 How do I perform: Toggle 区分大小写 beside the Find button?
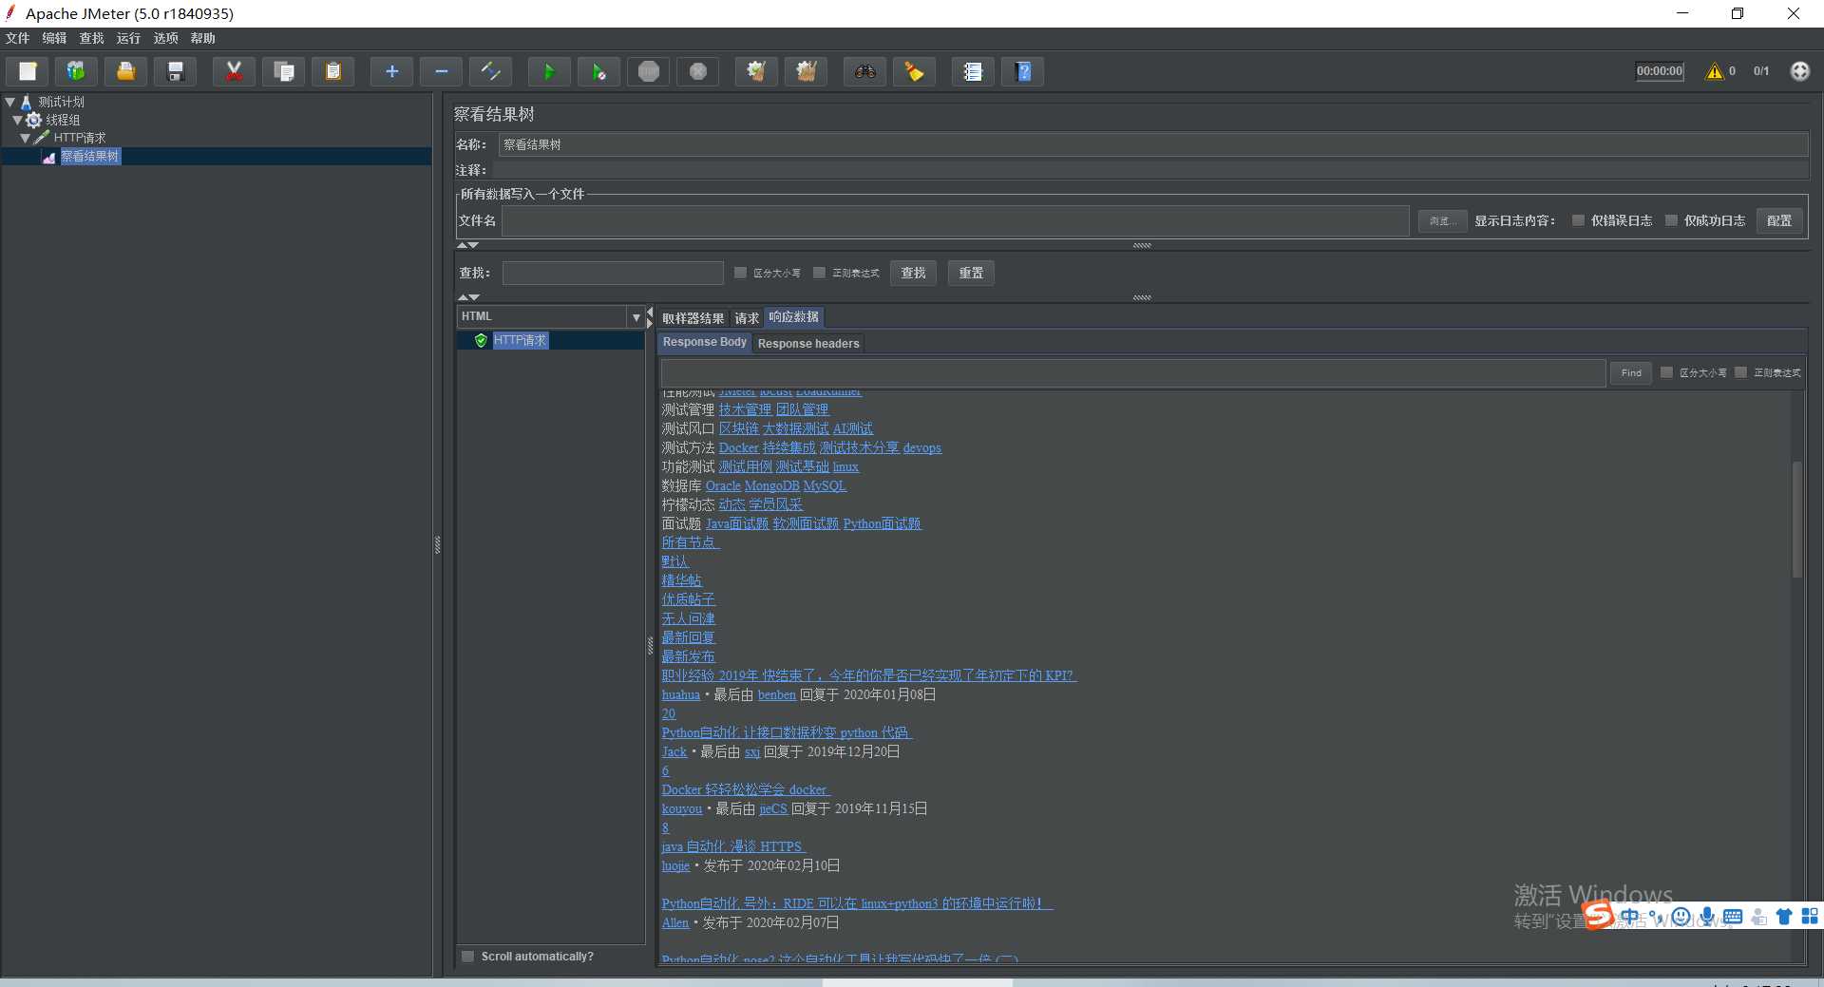click(1666, 372)
